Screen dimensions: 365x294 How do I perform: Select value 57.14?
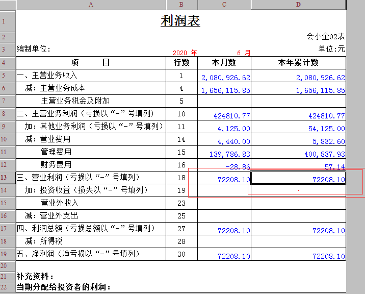pyautogui.click(x=298, y=165)
